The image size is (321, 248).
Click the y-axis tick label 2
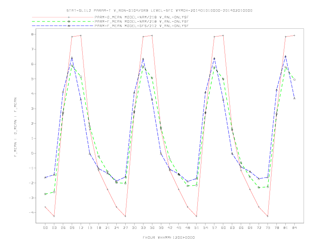(32, 123)
